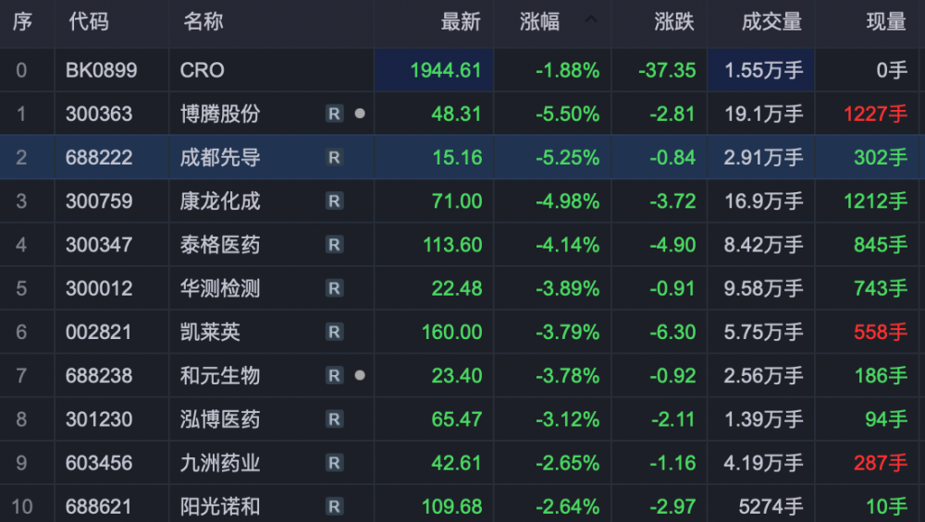Click the gray dot indicator beside 博腾股份
Image resolution: width=925 pixels, height=522 pixels.
(360, 114)
